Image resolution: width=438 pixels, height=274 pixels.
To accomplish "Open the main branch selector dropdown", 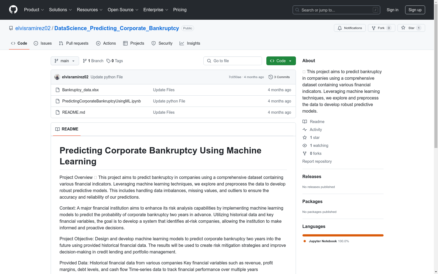I will coord(65,61).
